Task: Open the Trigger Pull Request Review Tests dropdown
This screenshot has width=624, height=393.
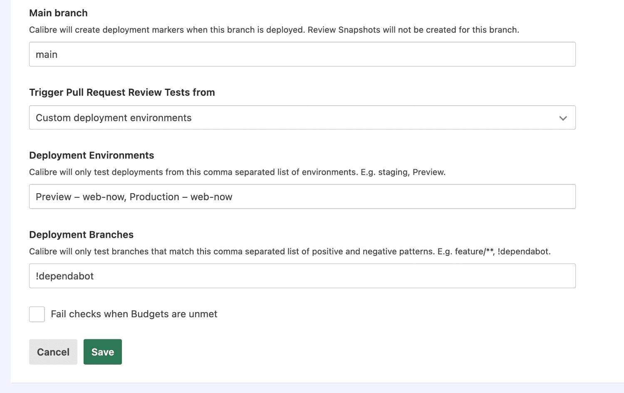Action: [302, 118]
